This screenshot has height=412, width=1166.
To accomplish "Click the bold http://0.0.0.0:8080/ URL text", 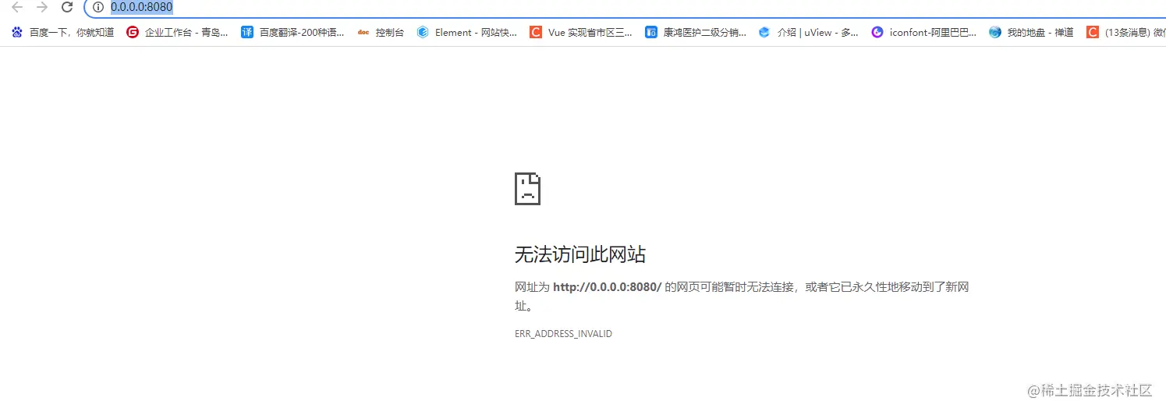I will pos(607,287).
